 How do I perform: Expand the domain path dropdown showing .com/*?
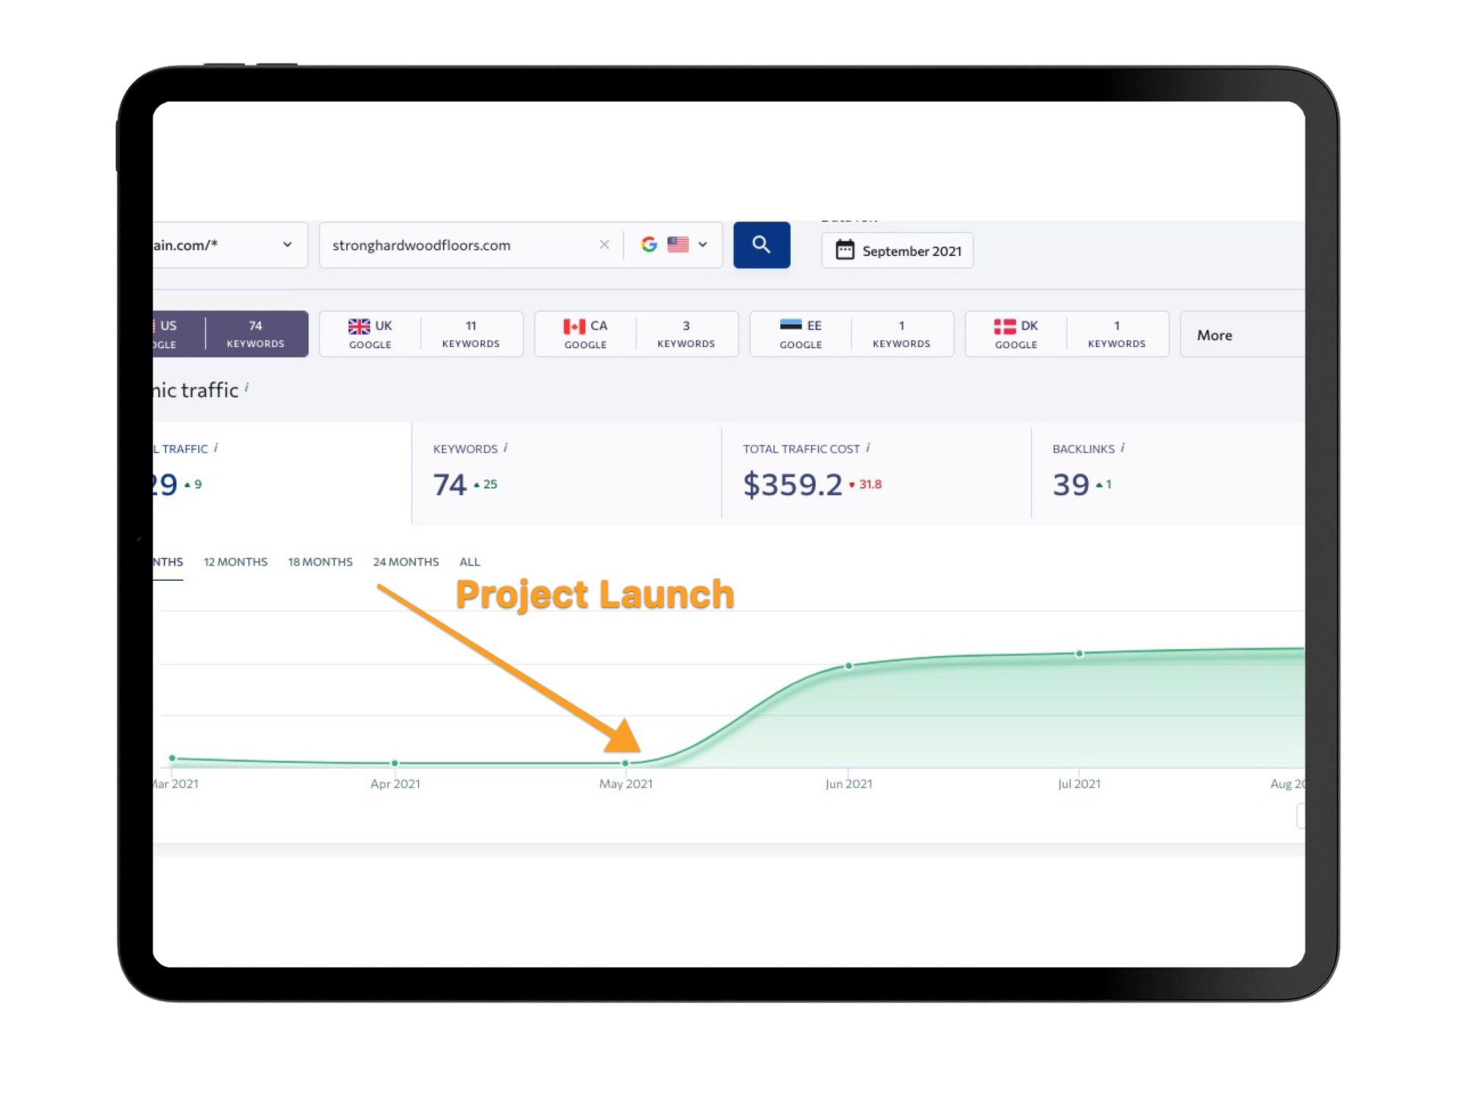288,244
